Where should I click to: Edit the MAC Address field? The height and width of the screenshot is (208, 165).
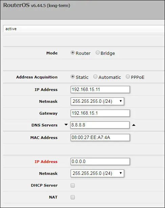tap(100, 137)
